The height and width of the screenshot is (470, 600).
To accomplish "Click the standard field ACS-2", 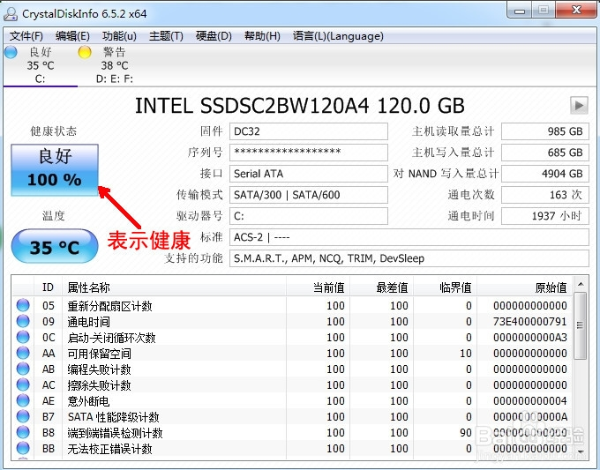I will click(409, 237).
